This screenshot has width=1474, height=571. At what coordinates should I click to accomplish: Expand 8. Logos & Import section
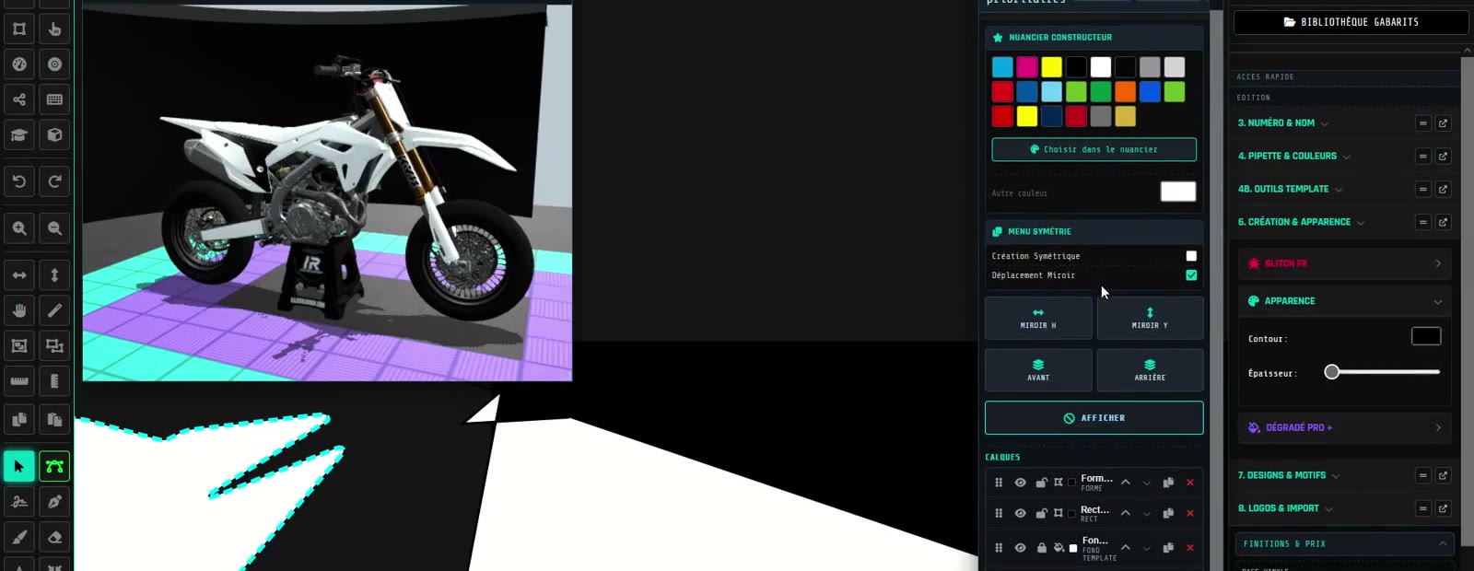[1285, 508]
